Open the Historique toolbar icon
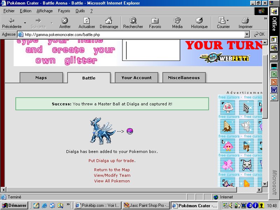280x210 pixels. [199, 21]
